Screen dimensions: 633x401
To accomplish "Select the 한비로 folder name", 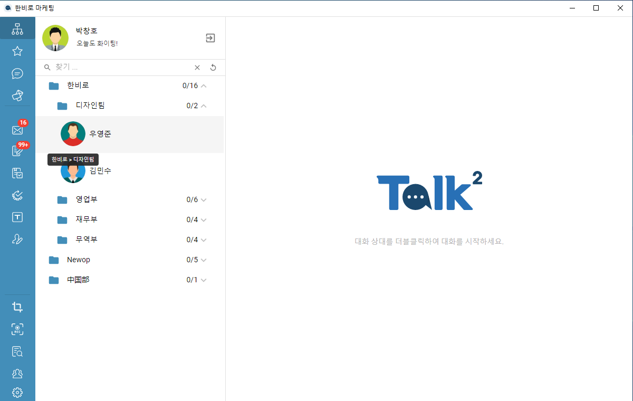I will (x=78, y=85).
